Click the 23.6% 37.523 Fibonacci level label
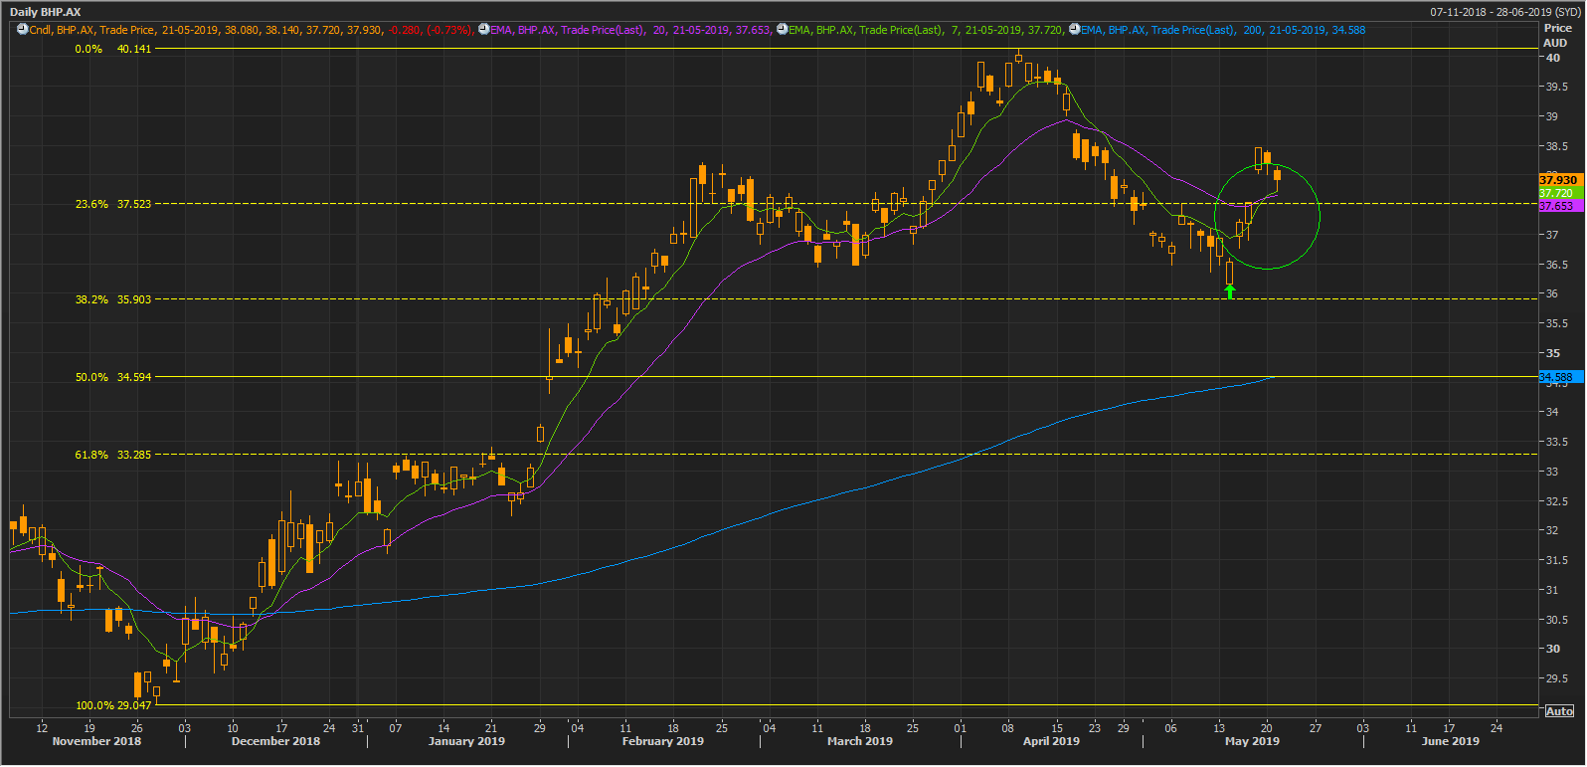This screenshot has width=1587, height=767. coord(113,204)
